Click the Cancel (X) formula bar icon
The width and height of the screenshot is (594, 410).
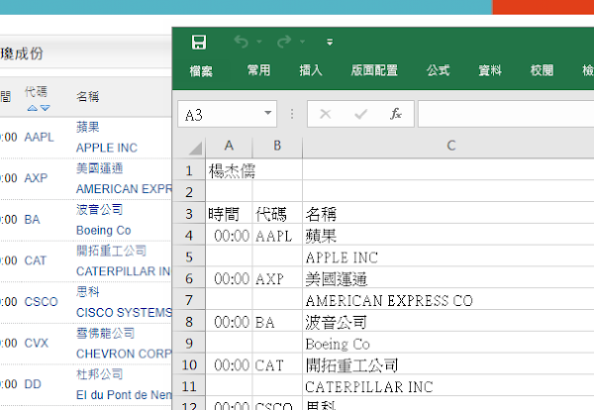(326, 114)
